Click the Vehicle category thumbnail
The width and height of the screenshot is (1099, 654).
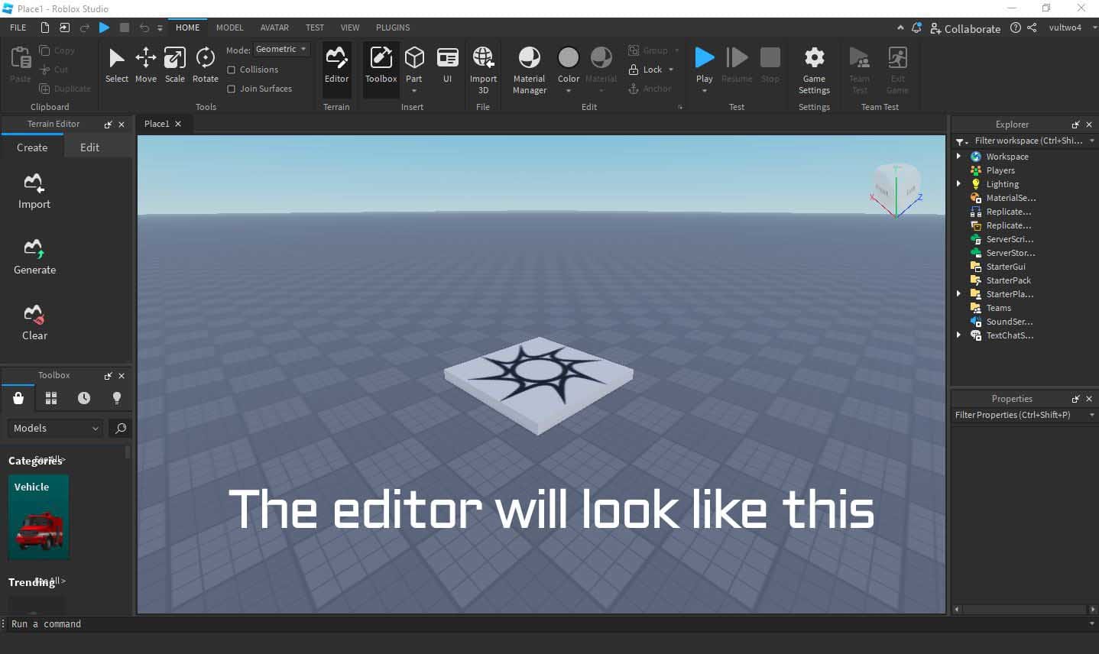(39, 517)
